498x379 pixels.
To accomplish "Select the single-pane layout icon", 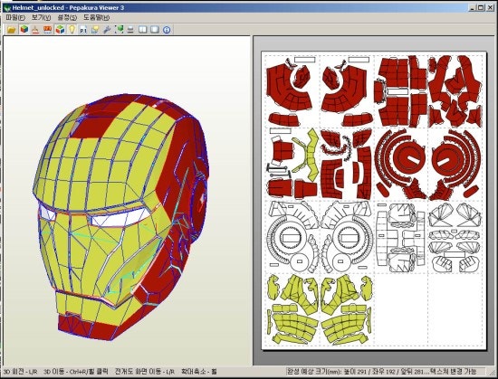I will point(155,30).
